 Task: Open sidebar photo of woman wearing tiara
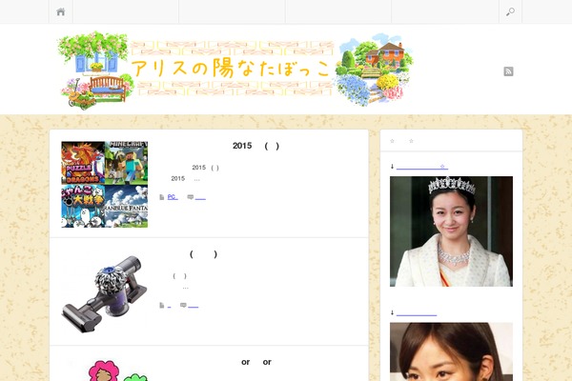tap(451, 231)
